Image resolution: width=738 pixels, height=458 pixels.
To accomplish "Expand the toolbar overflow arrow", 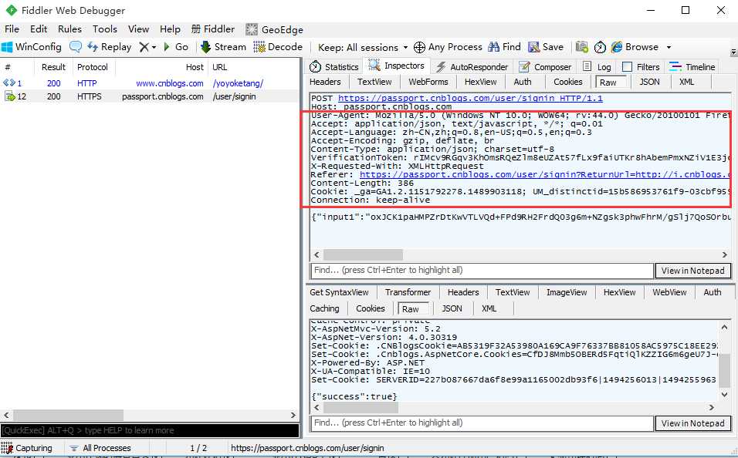I will [x=733, y=52].
